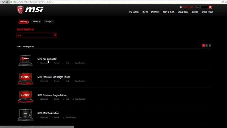Screen dimensions: 227x128
Task: Click Manual under GT70 2QD Dominator
Action: tap(56, 63)
